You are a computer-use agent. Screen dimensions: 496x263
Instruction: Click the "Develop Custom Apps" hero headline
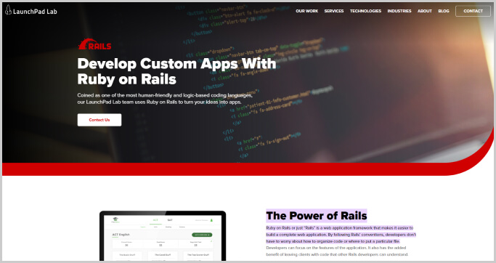tap(176, 71)
